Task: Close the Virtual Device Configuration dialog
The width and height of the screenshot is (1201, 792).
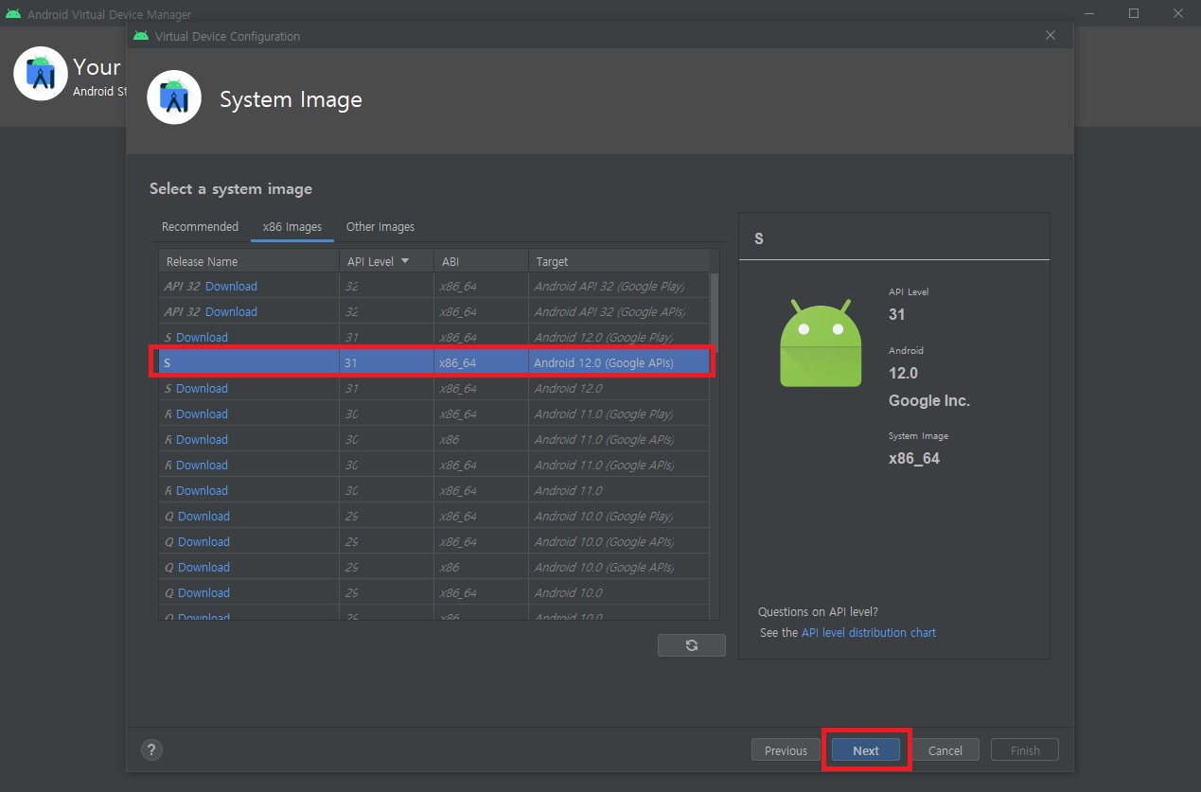Action: (x=1051, y=36)
